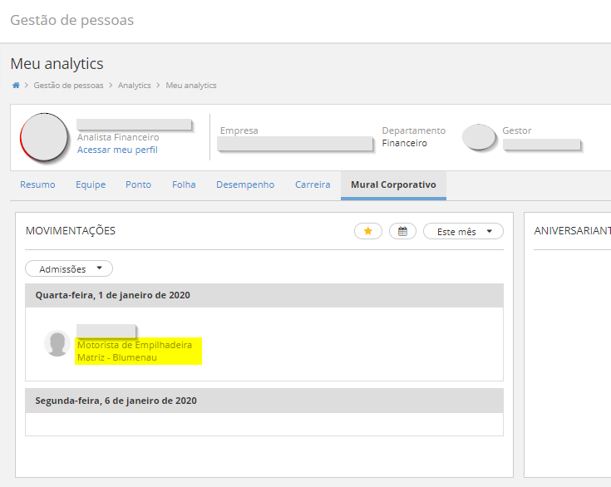Select the Mural Corporativo tab
This screenshot has height=487, width=611.
(x=393, y=184)
